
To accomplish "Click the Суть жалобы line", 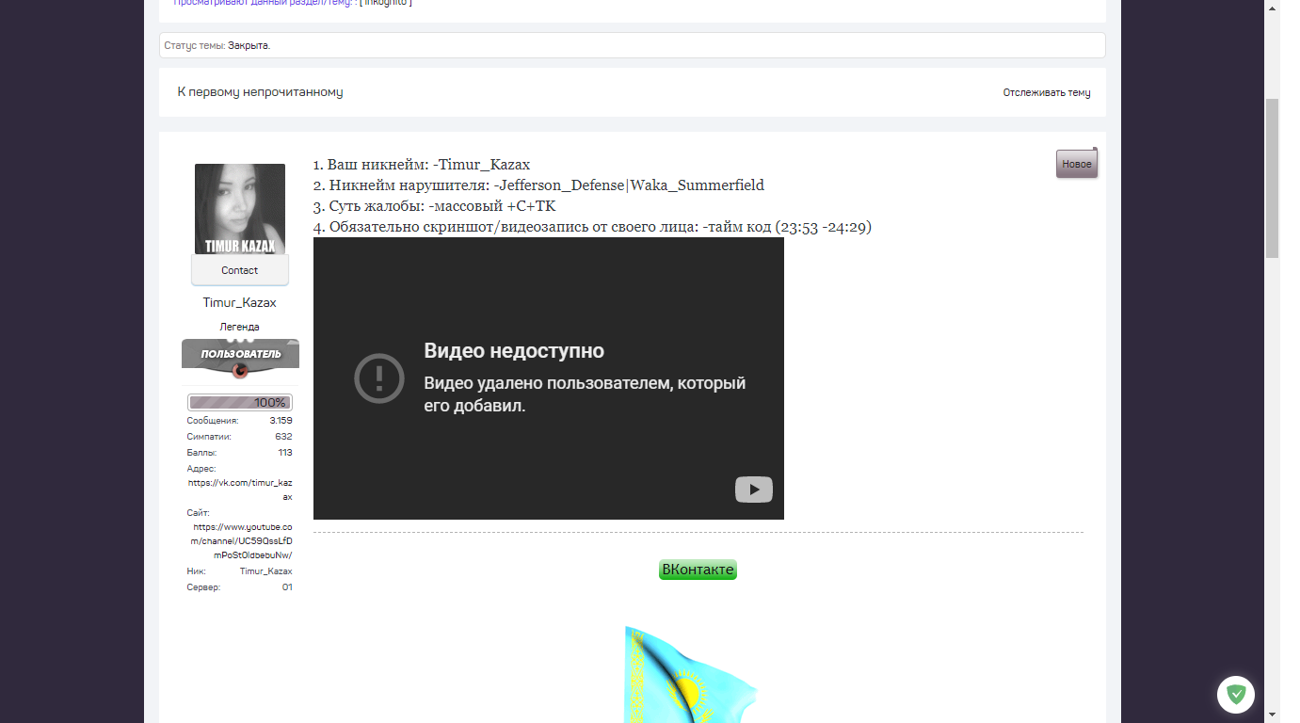I will click(x=434, y=205).
